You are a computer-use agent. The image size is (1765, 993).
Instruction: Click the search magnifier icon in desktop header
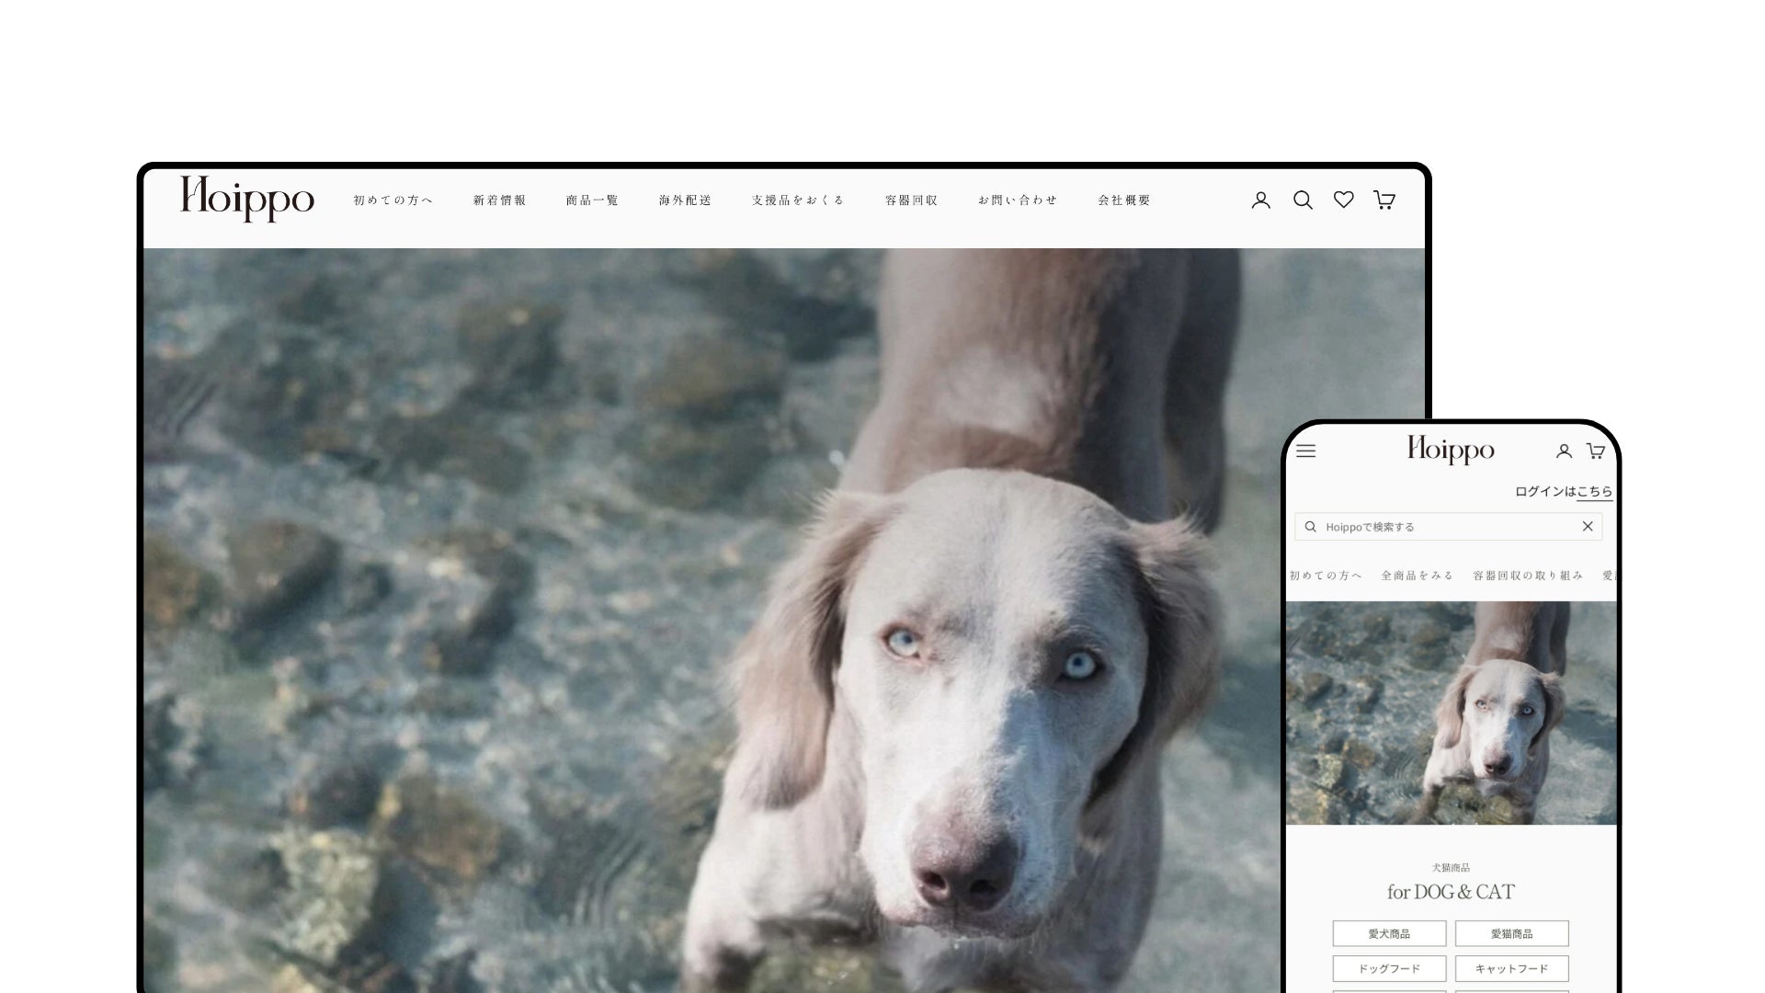point(1303,200)
